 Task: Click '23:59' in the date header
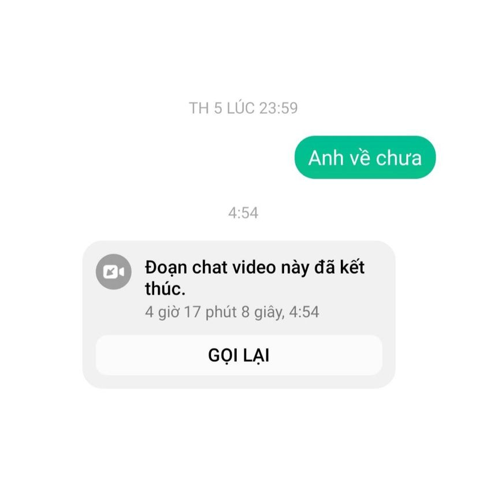point(278,108)
